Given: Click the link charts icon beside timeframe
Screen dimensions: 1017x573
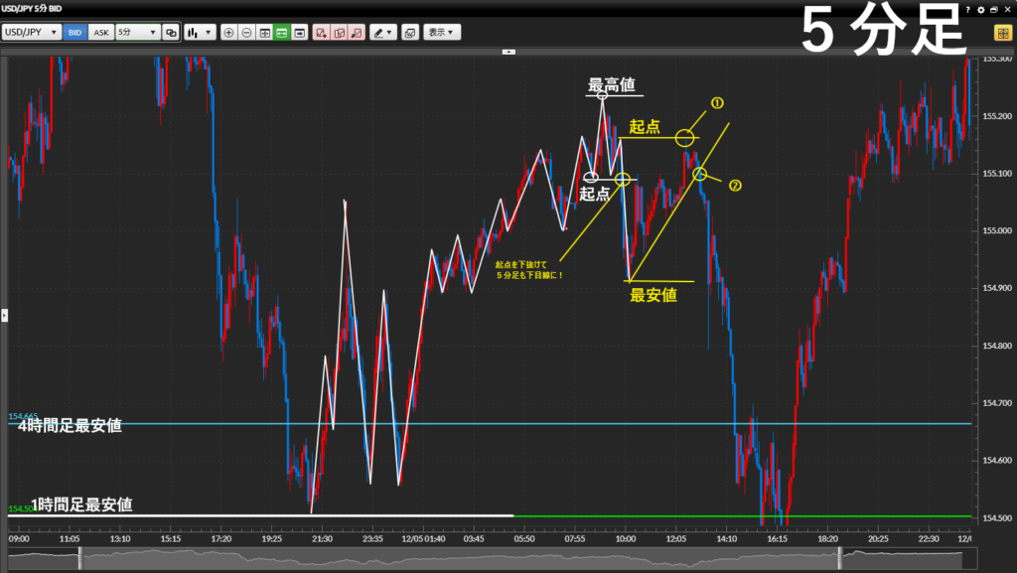Looking at the screenshot, I should point(171,32).
